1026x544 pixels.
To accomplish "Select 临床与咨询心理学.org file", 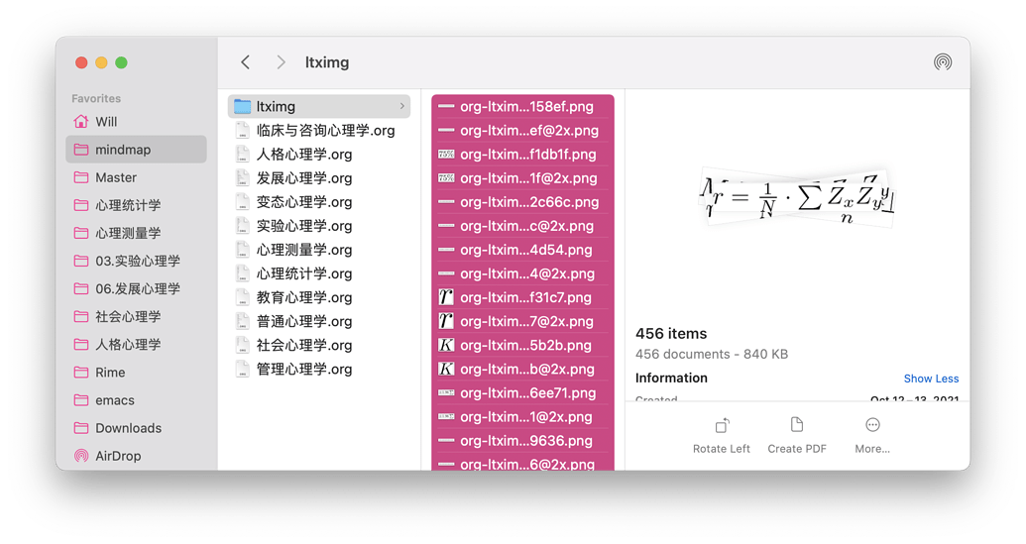I will pyautogui.click(x=318, y=130).
